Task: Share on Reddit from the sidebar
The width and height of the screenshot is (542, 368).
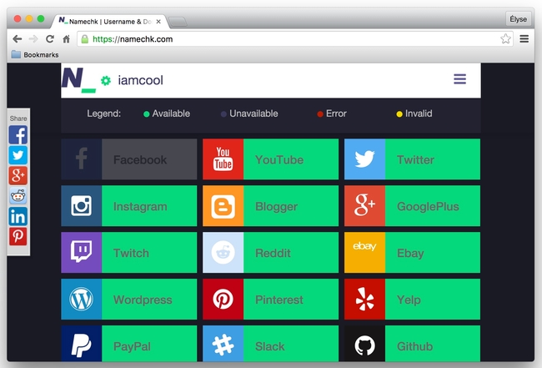Action: (18, 196)
